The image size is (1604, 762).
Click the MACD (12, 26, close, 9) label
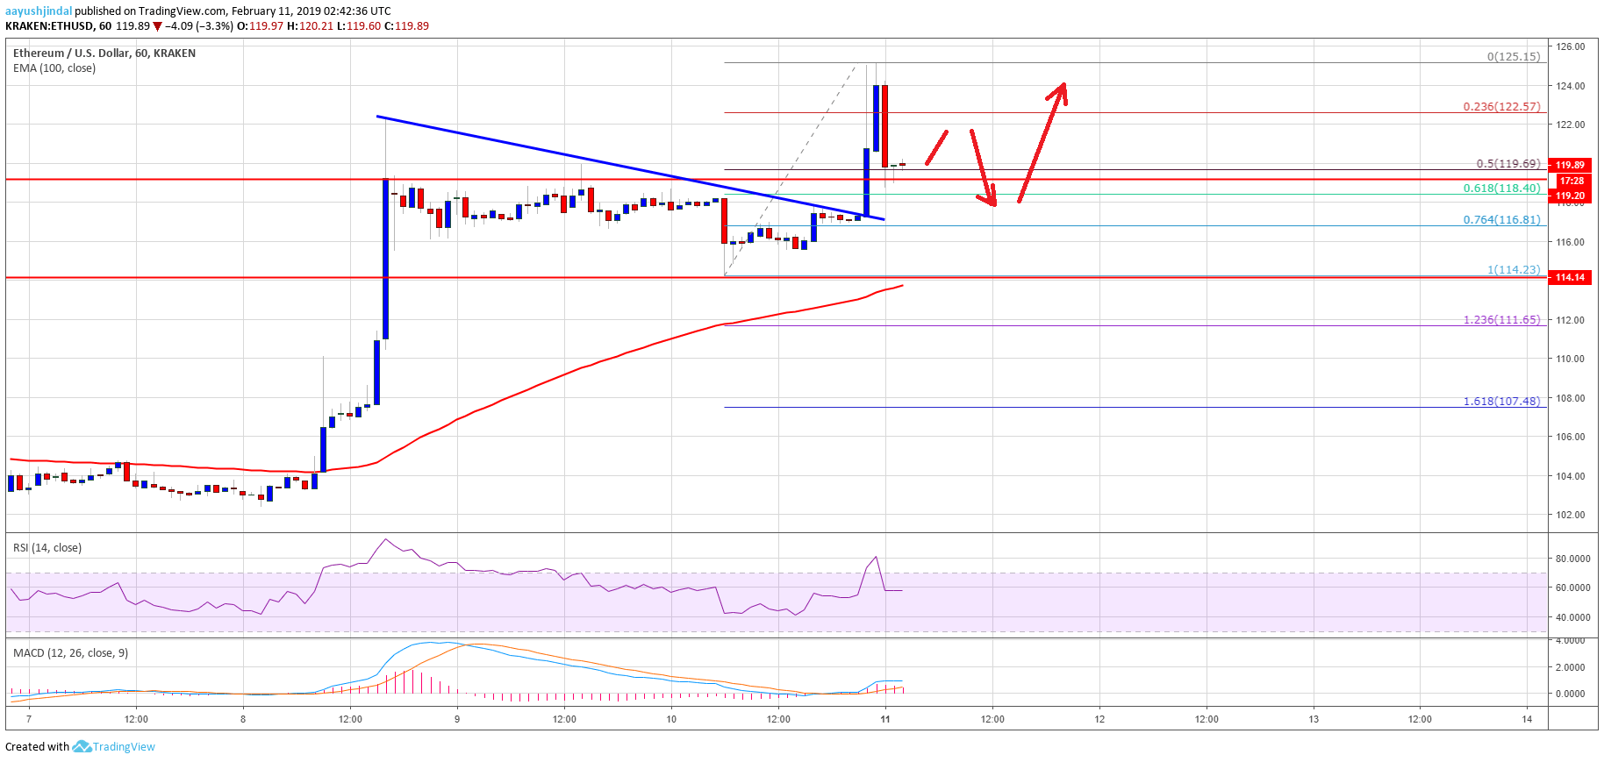tap(70, 653)
